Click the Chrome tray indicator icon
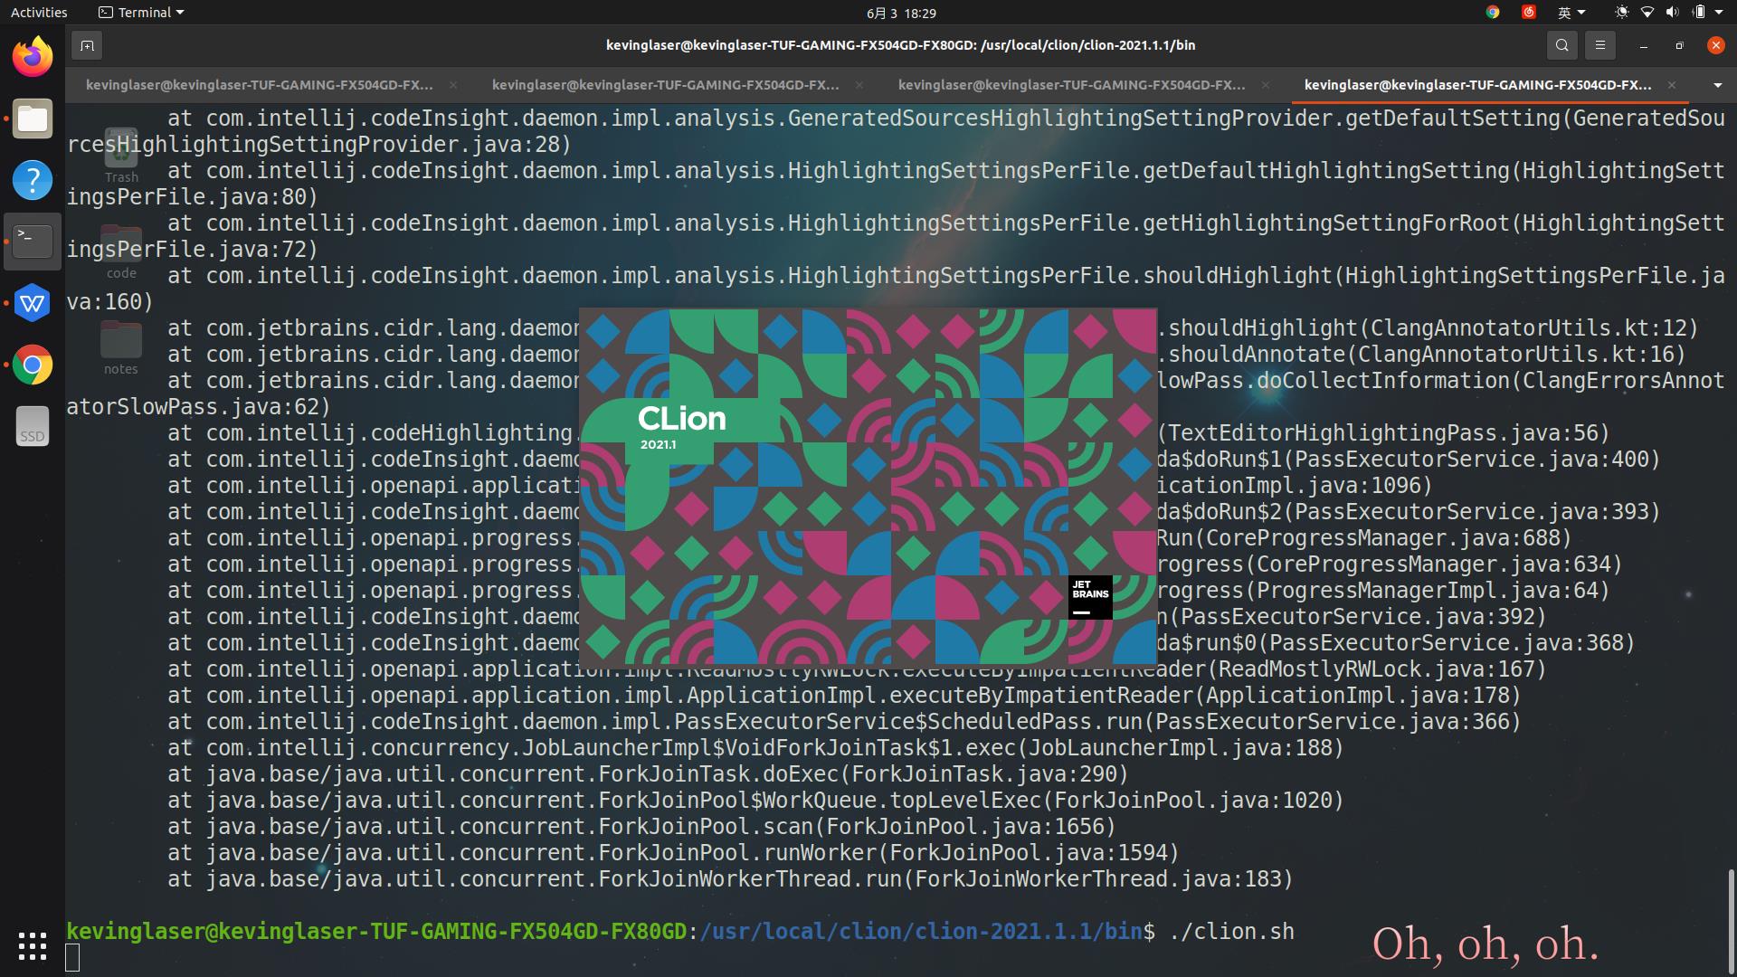The width and height of the screenshot is (1737, 977). point(1493,13)
